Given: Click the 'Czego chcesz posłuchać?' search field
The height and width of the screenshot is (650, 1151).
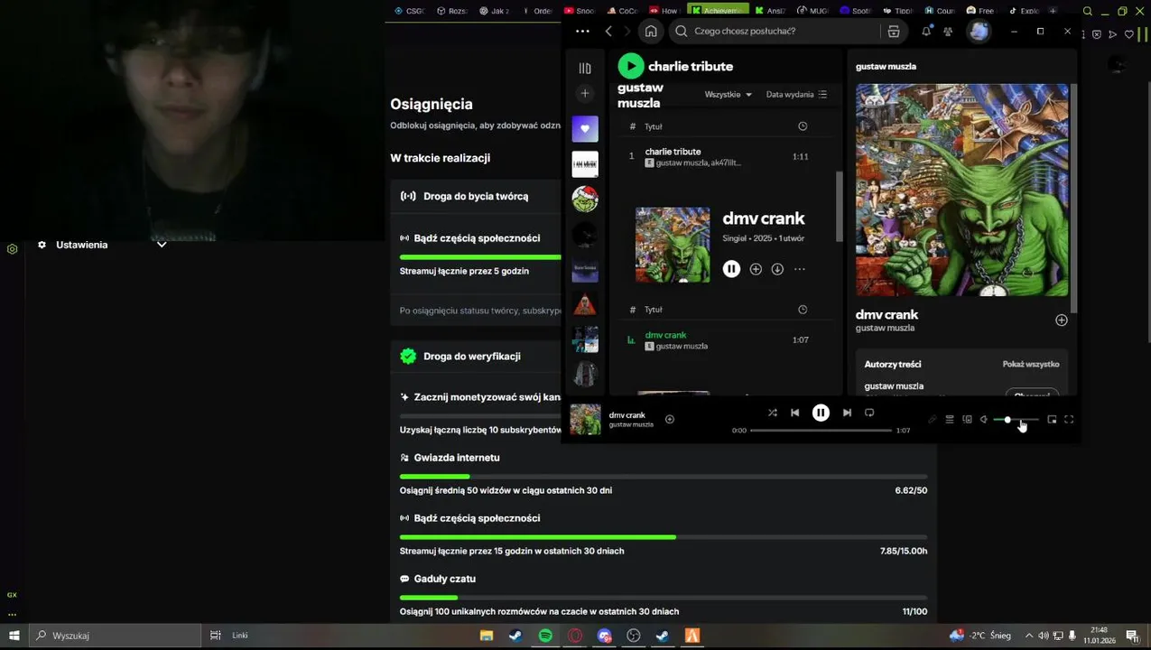Looking at the screenshot, I should 776,31.
